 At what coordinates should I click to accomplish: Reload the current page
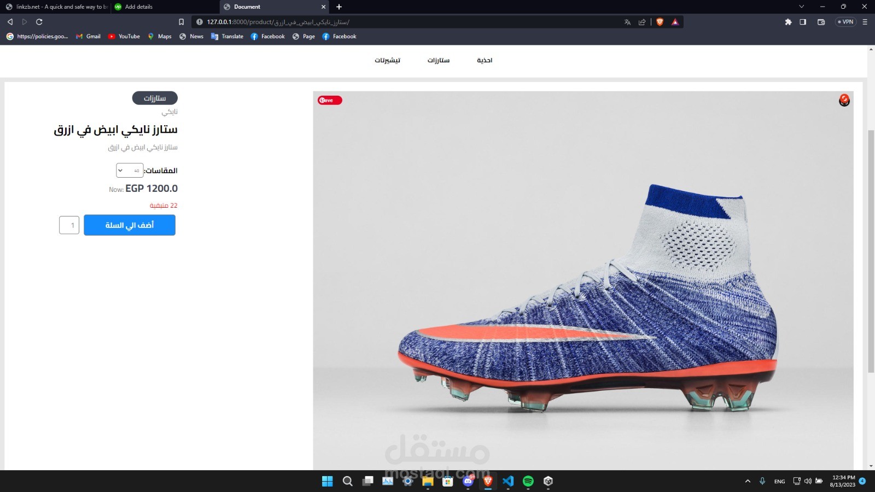(x=39, y=22)
